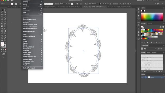
Task: Select the Zoom magnifier tool
Action: tap(5, 40)
